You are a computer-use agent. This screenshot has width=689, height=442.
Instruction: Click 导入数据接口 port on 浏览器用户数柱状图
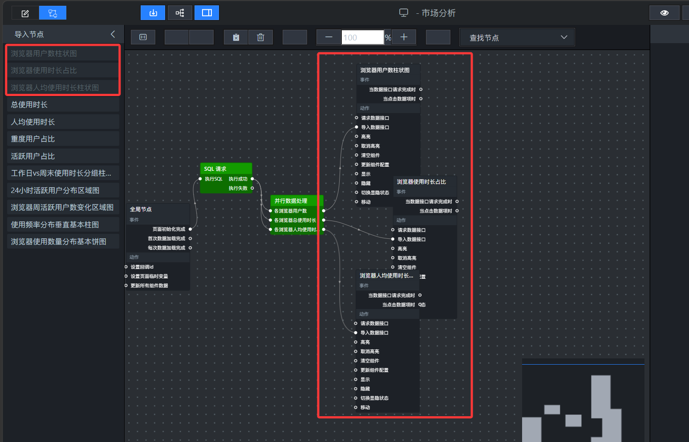coord(357,127)
